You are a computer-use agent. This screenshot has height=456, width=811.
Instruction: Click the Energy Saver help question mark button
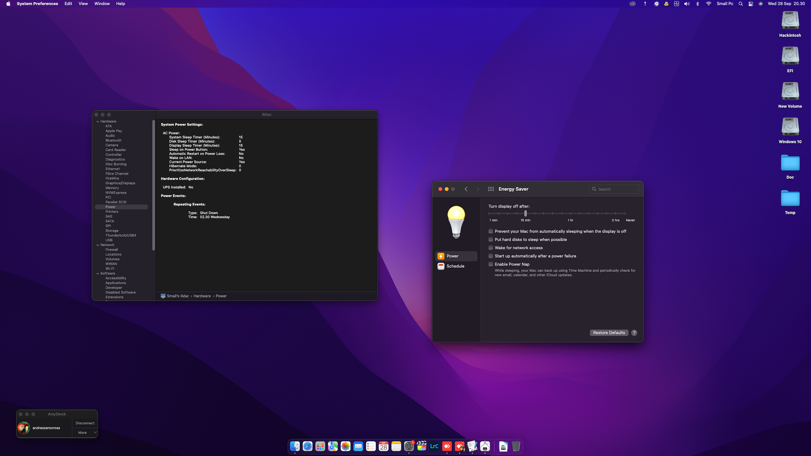click(634, 333)
